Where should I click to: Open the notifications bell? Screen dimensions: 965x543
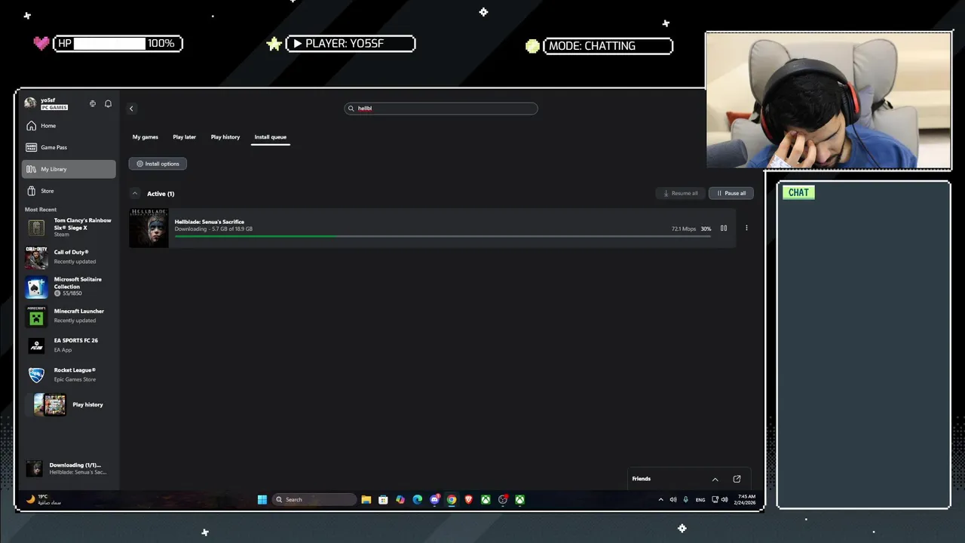point(108,103)
